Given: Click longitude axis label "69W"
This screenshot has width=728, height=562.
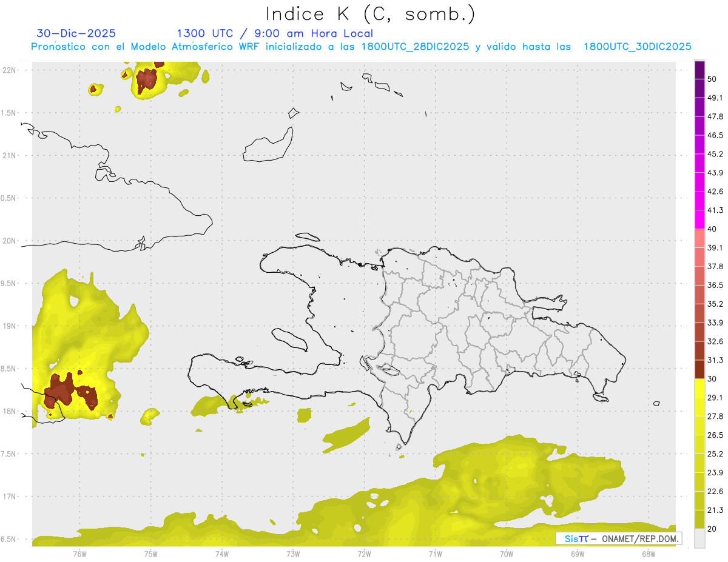Looking at the screenshot, I should coord(578,554).
